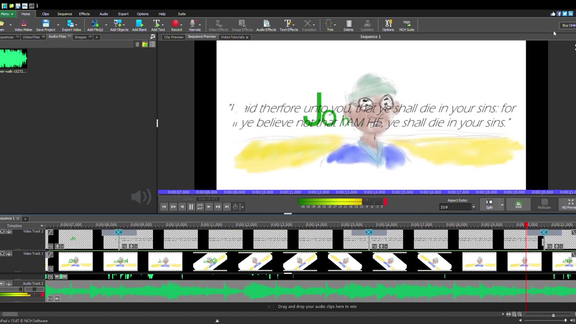The height and width of the screenshot is (324, 576).
Task: Open the Clips ribbon tab
Action: coord(45,14)
